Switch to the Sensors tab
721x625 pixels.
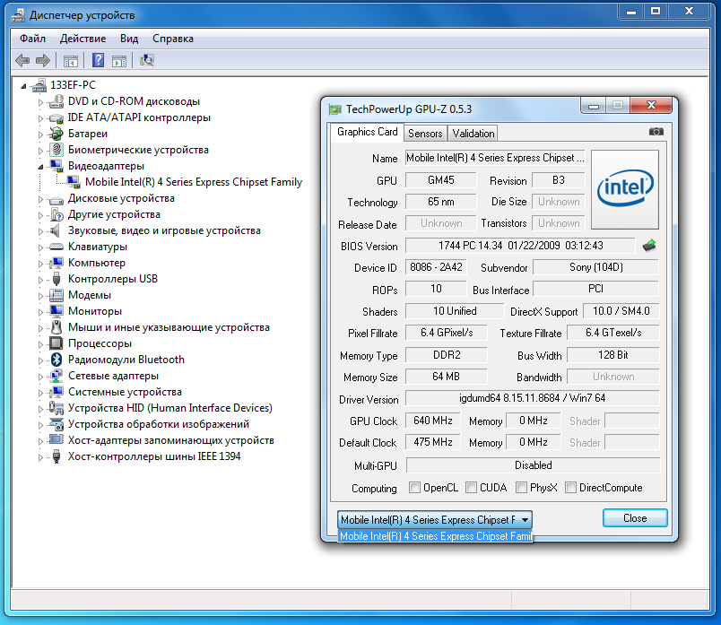click(425, 133)
